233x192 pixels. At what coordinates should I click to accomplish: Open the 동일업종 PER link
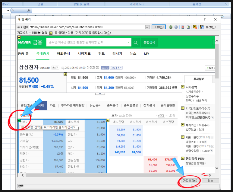point(195,158)
